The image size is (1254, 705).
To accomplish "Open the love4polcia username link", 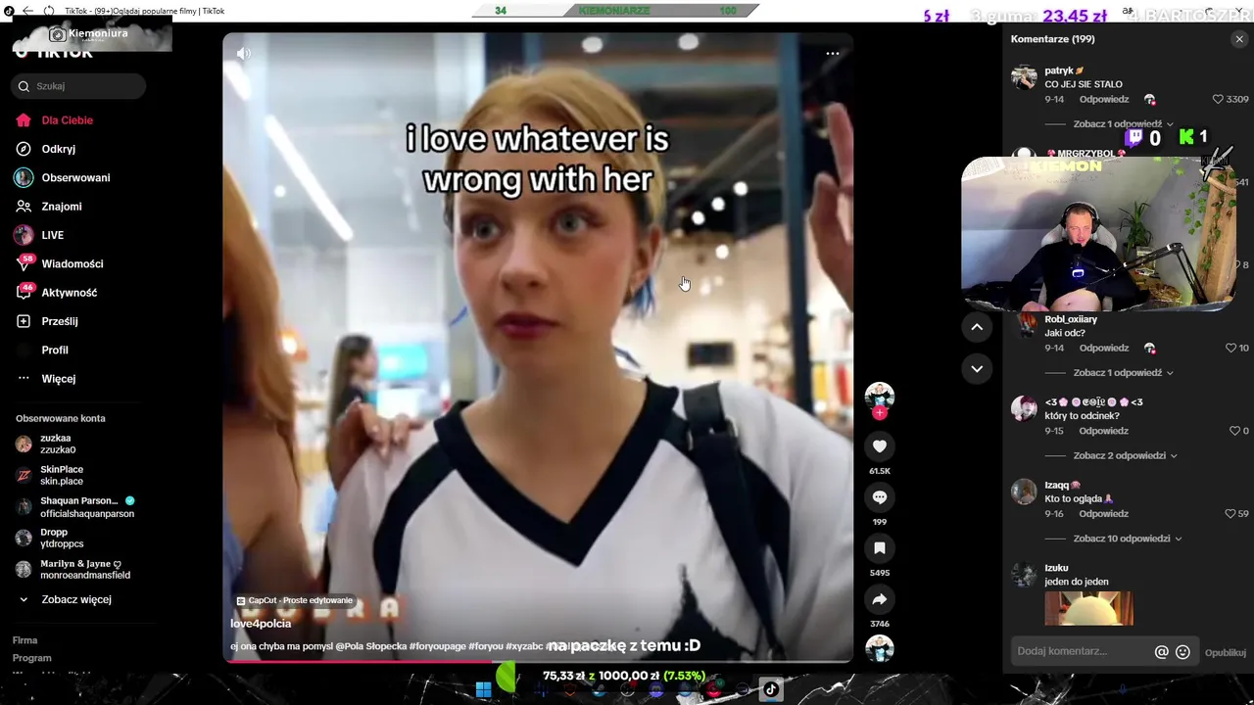I will (x=261, y=624).
